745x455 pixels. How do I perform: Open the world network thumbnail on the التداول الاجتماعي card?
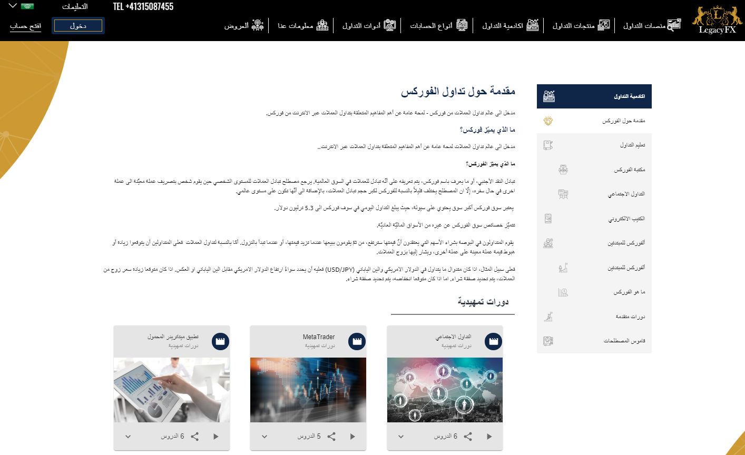pos(445,390)
